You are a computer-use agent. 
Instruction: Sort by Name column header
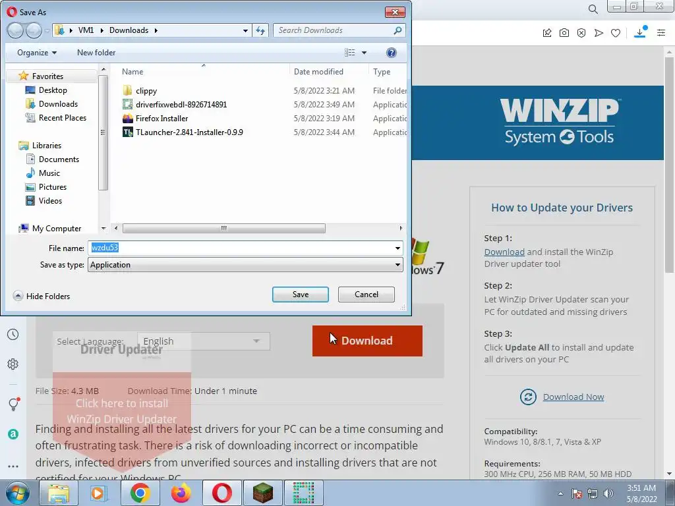coord(132,71)
